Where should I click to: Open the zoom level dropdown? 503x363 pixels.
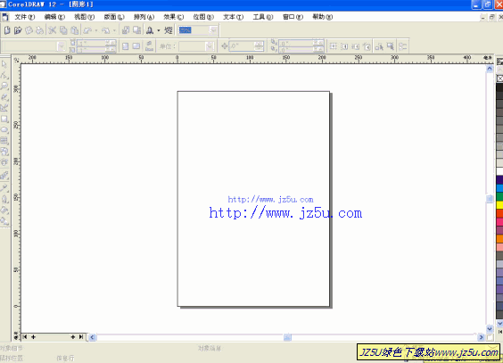(x=213, y=30)
